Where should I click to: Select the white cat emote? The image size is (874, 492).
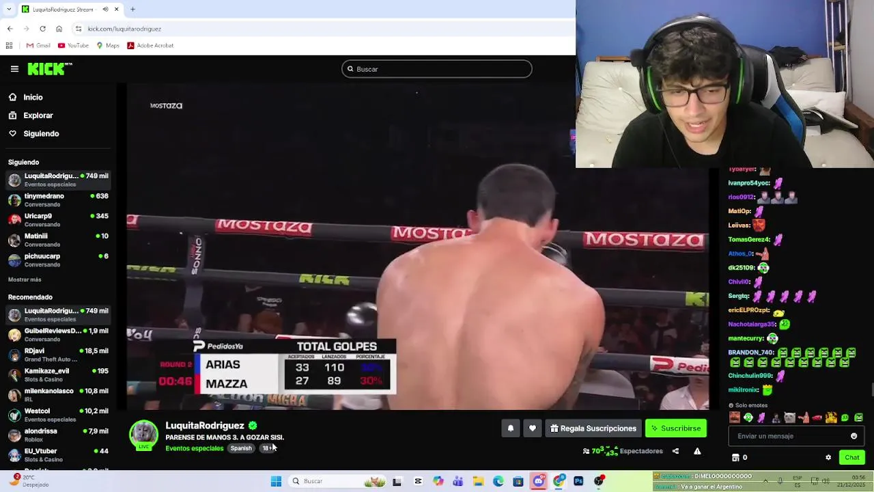[x=789, y=418]
